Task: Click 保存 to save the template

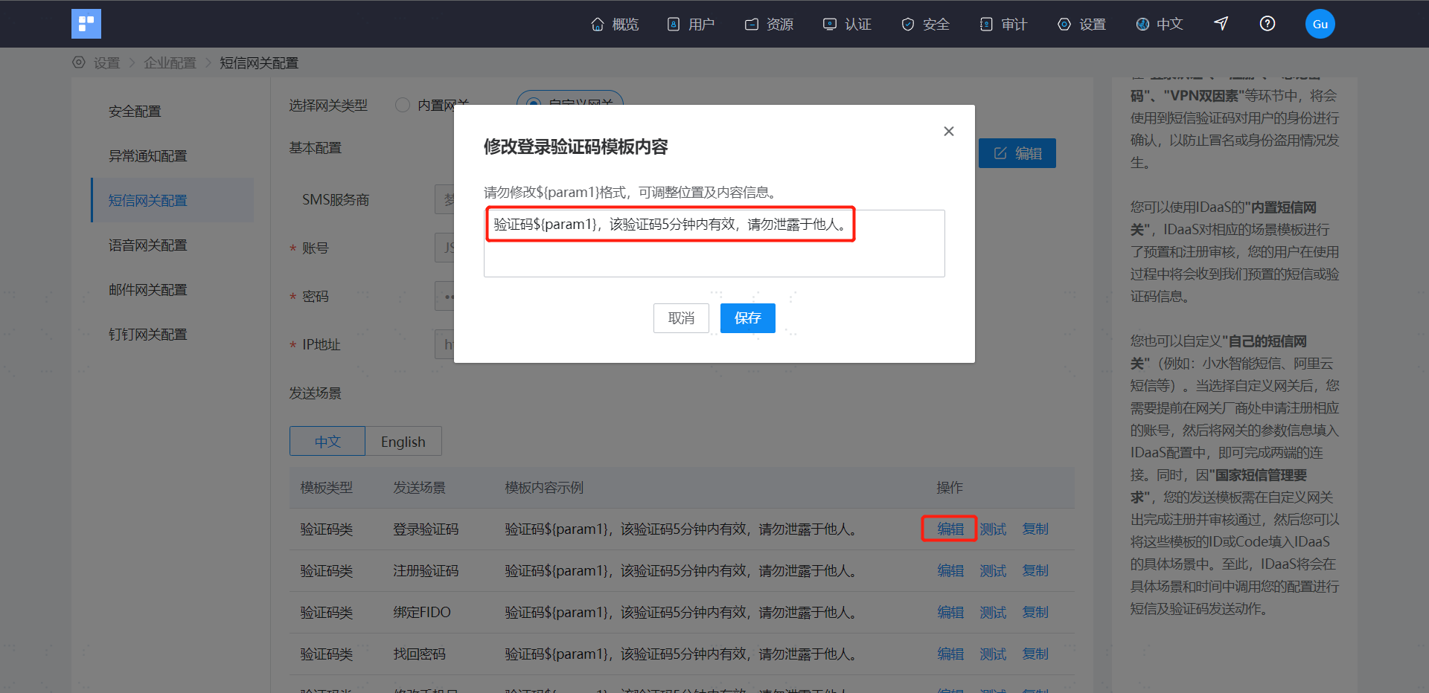Action: [748, 318]
